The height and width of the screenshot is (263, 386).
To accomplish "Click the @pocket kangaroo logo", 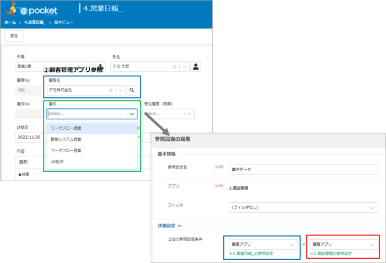I will tap(31, 9).
